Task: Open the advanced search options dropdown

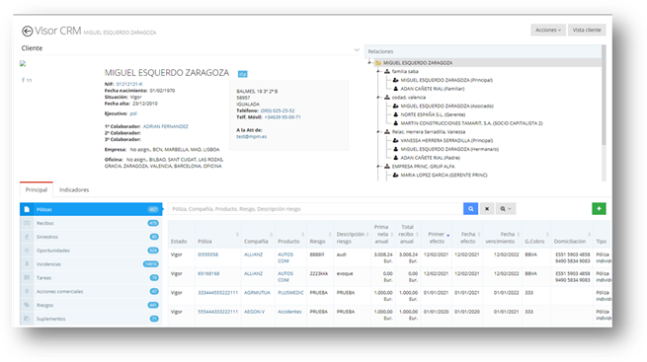Action: (x=506, y=209)
